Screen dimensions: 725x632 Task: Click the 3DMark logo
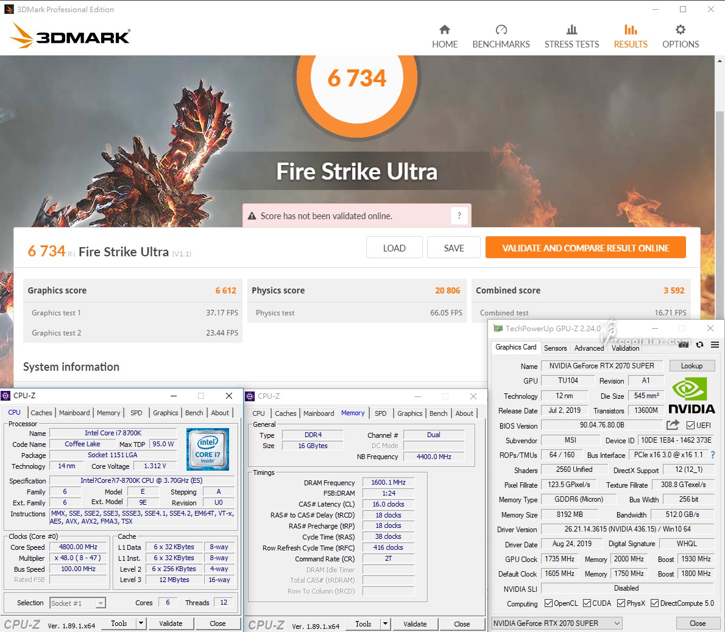pyautogui.click(x=70, y=36)
